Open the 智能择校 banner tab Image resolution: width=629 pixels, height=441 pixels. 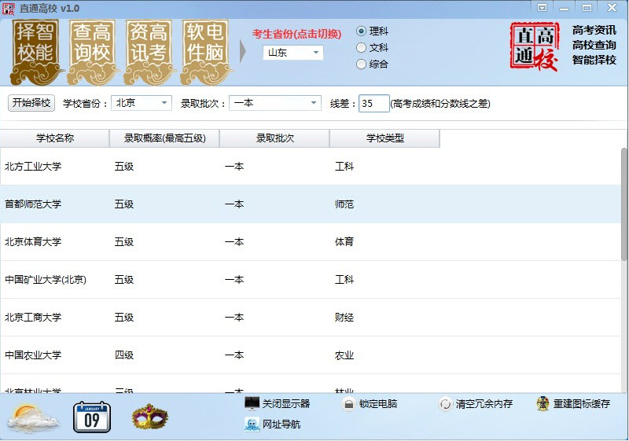click(35, 52)
